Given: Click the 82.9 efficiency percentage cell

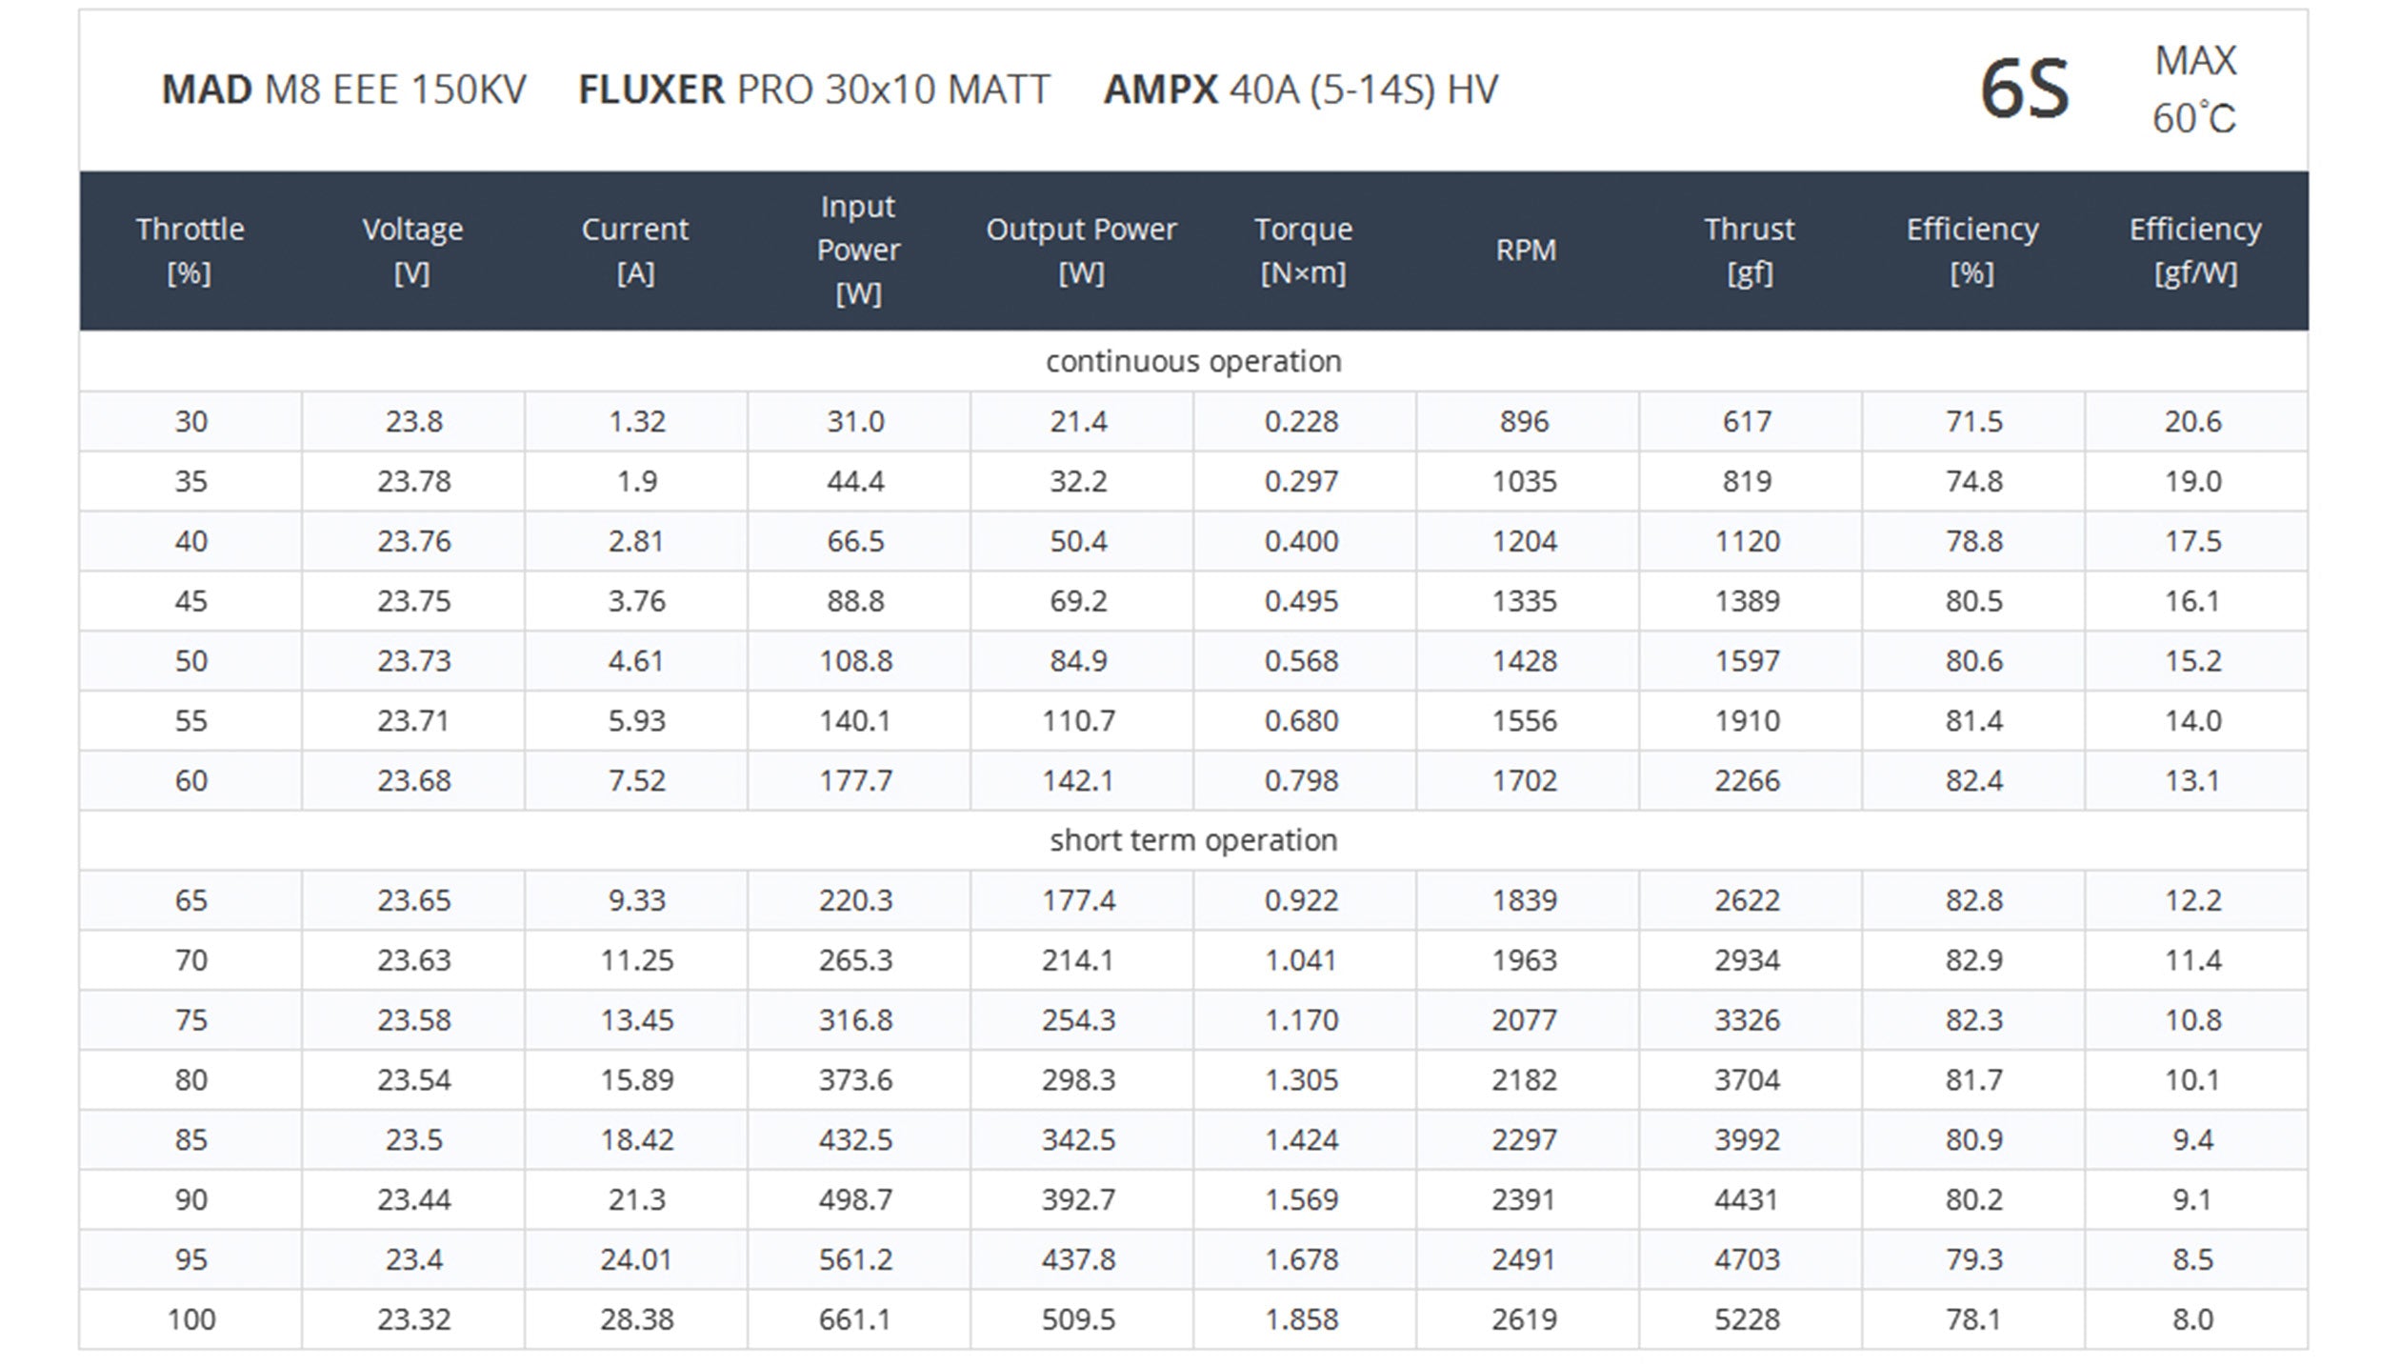Looking at the screenshot, I should pos(1973,960).
